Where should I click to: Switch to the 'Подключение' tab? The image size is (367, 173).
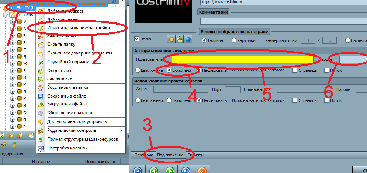[170, 155]
